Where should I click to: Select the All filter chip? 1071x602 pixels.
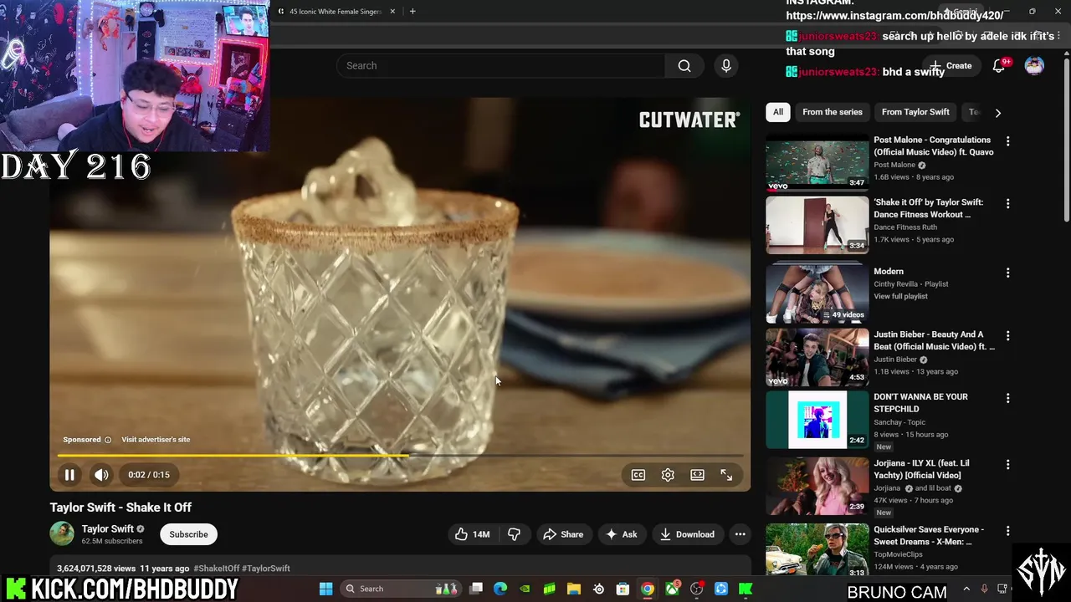778,112
